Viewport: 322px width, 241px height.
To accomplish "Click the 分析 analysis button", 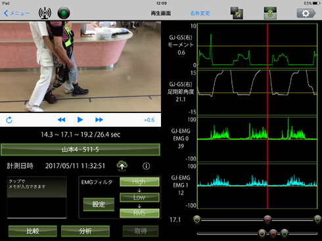I will (x=85, y=231).
